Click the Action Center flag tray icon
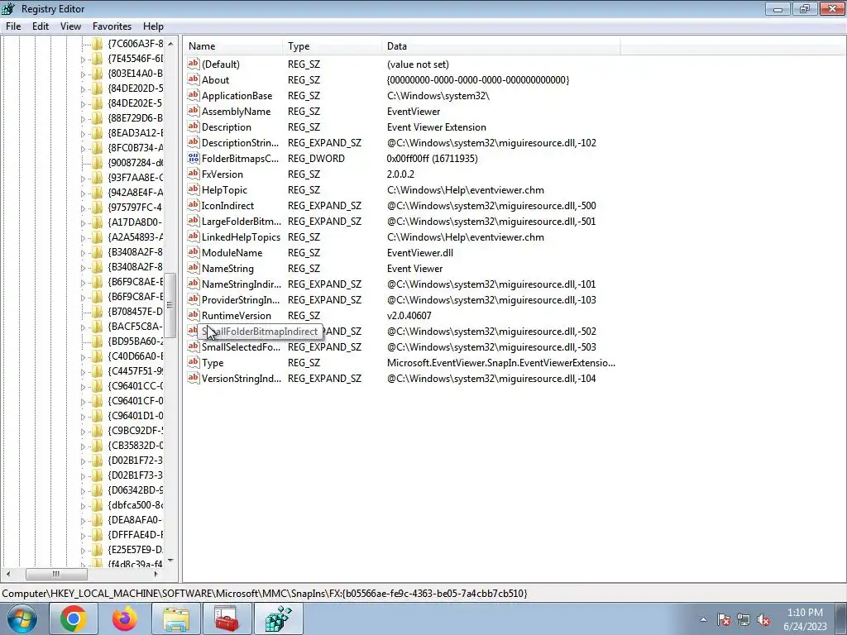Viewport: 847px width, 635px height. (724, 619)
